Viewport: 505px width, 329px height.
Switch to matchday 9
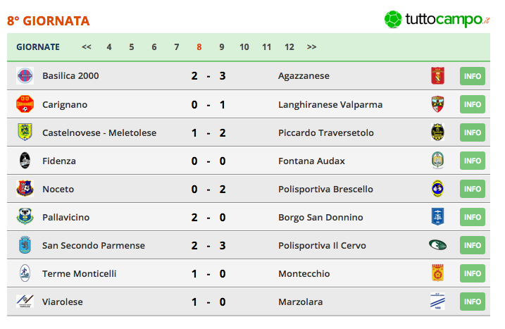[x=222, y=47]
